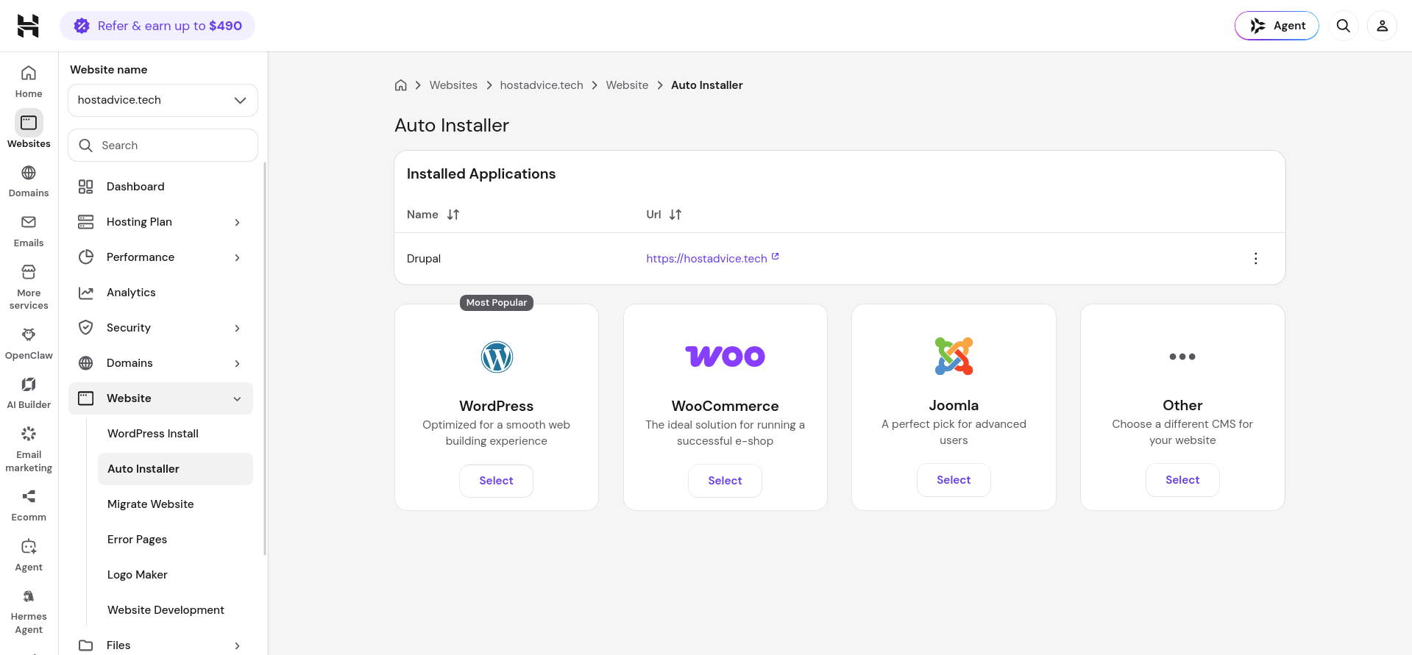Click the Dashboard grid icon
Screen dimensions: 1412x655
(x=86, y=187)
